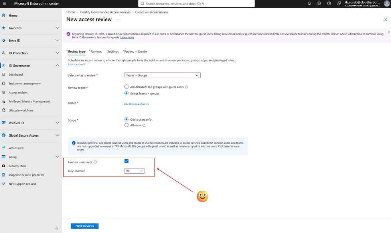Click info icon next to All users

(x=144, y=125)
